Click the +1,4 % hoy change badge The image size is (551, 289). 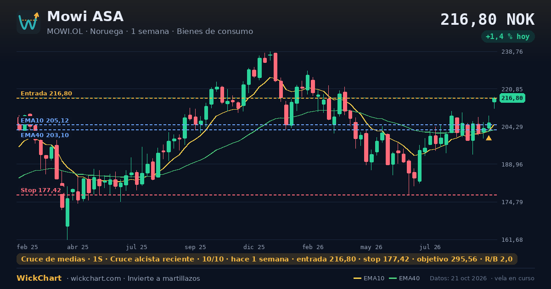click(x=508, y=37)
